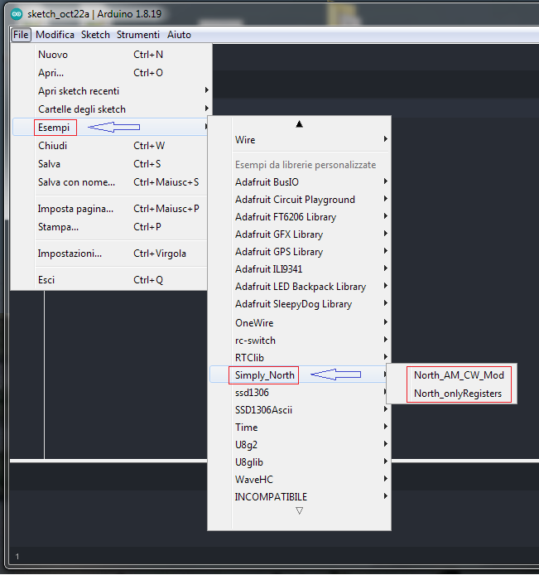Select the Simply_North library entry
Screen dimensions: 539x575
tap(300, 375)
